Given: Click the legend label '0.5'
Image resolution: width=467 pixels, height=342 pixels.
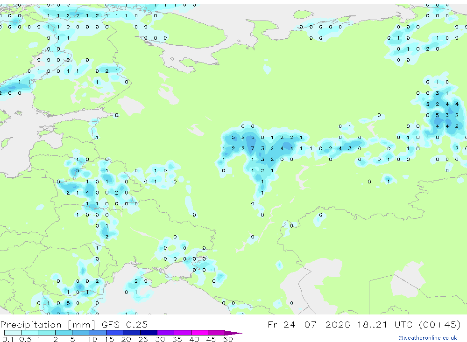Looking at the screenshot, I should [25, 339].
